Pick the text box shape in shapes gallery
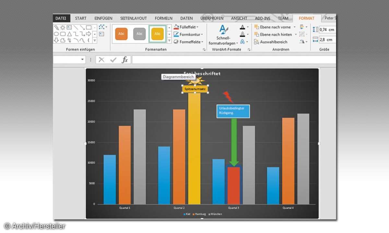The image size is (389, 233). point(69,27)
